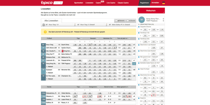Open the Wettschein panel
The height and width of the screenshot is (105, 210).
pos(151,10)
